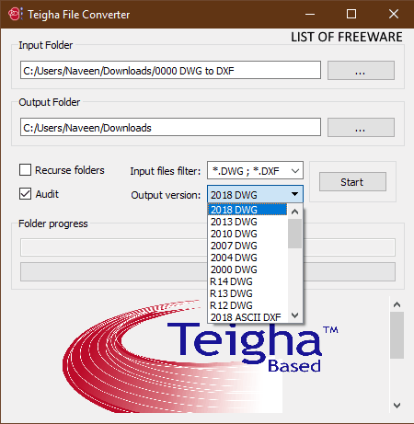Uncheck the Audit checkbox

point(25,194)
